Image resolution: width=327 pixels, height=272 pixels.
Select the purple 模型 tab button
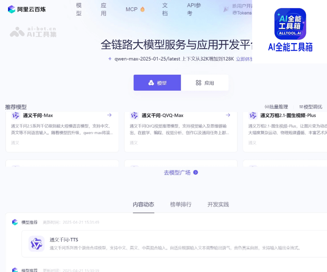[x=157, y=83]
